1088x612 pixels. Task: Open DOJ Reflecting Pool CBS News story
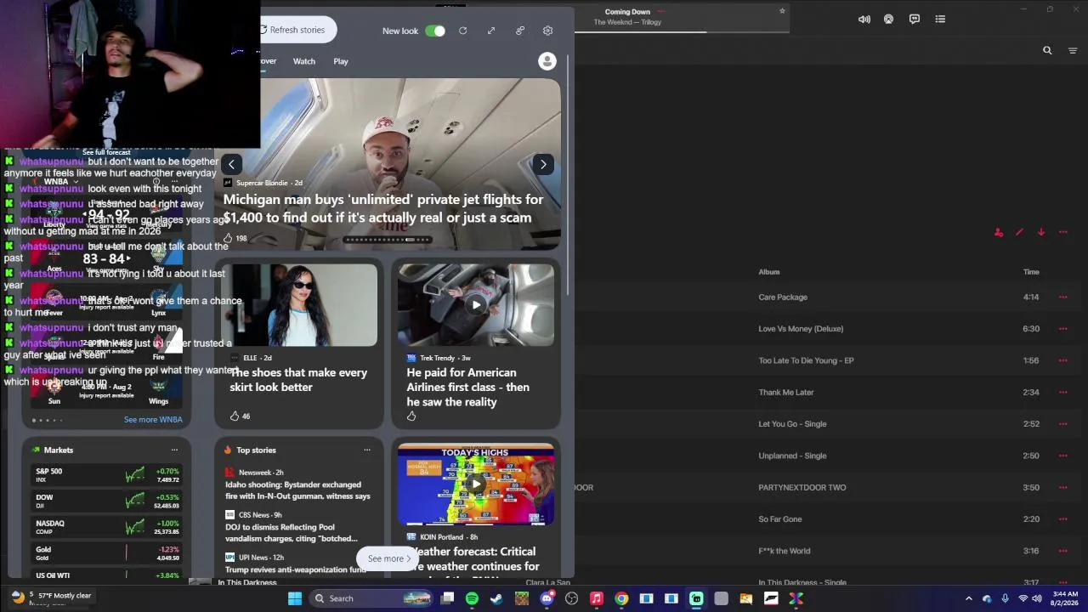coord(292,533)
